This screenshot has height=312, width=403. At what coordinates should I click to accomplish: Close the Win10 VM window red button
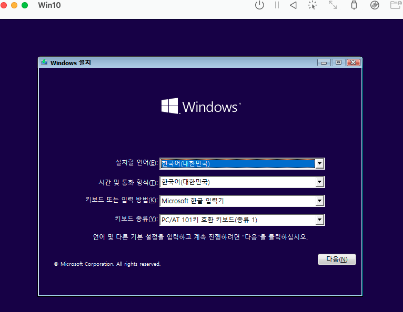point(3,5)
